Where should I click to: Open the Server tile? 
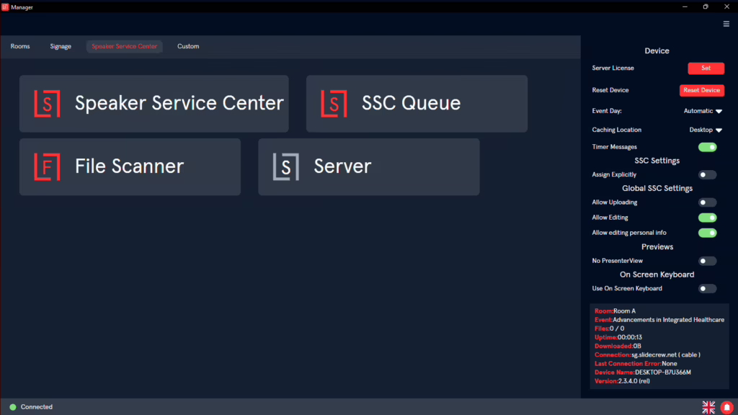click(x=369, y=166)
